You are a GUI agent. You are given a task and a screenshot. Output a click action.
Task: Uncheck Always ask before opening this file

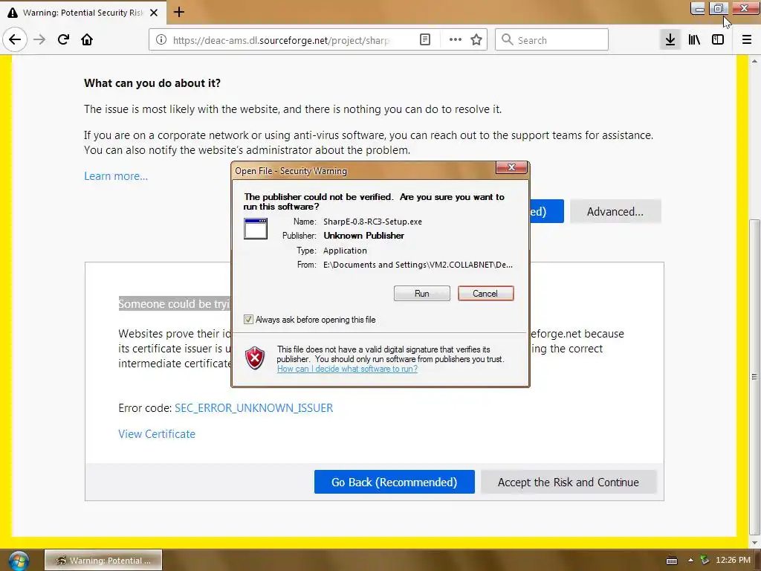click(248, 320)
